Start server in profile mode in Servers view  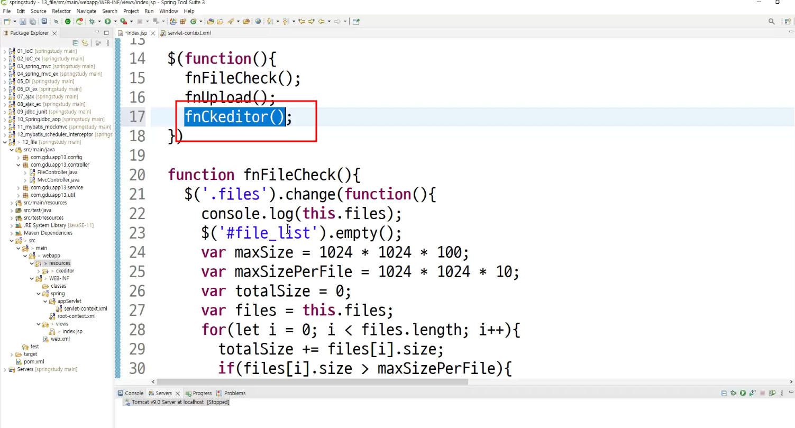pos(753,393)
